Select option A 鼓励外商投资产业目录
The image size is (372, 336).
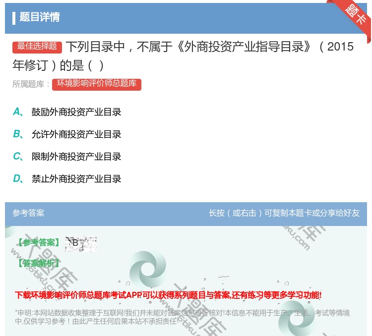click(67, 112)
